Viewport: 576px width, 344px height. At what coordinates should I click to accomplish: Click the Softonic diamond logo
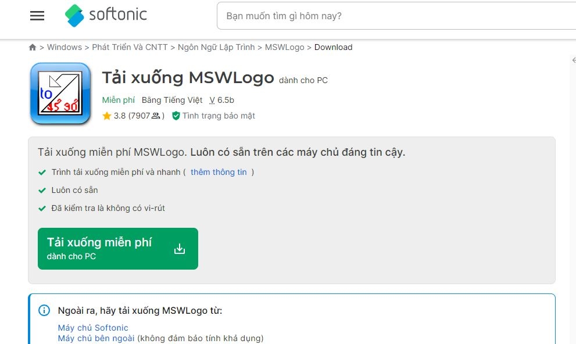tap(74, 16)
